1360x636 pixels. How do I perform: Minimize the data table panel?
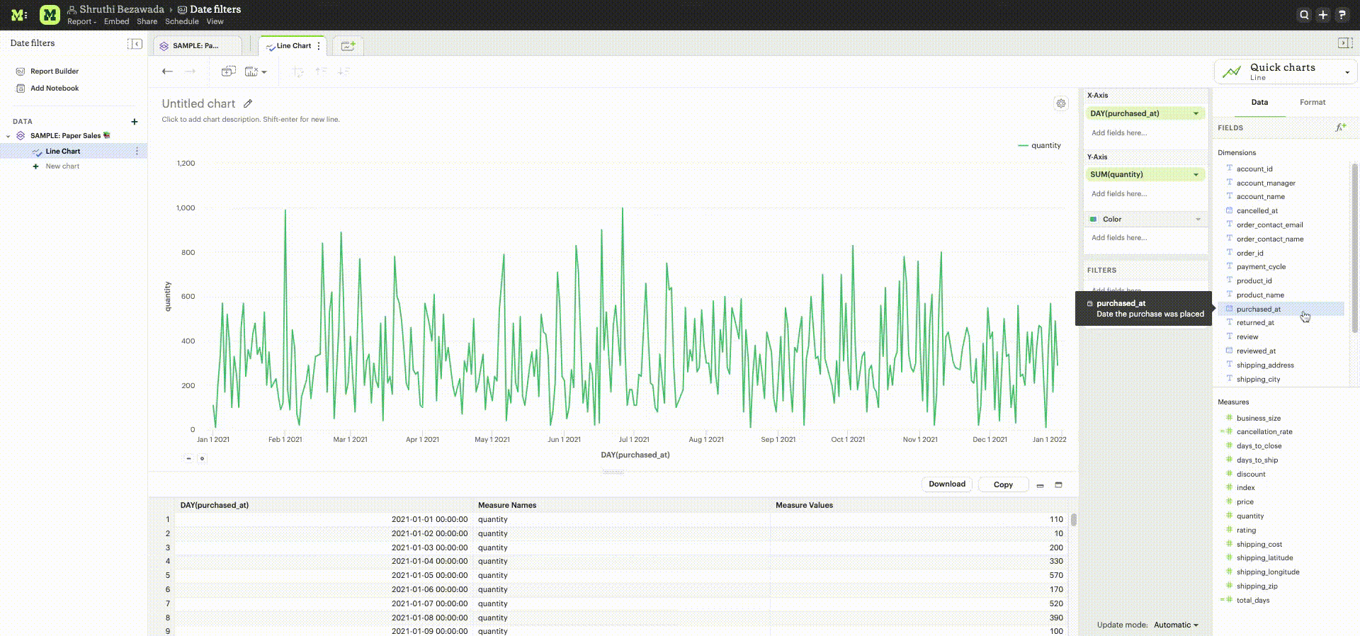pyautogui.click(x=1040, y=485)
